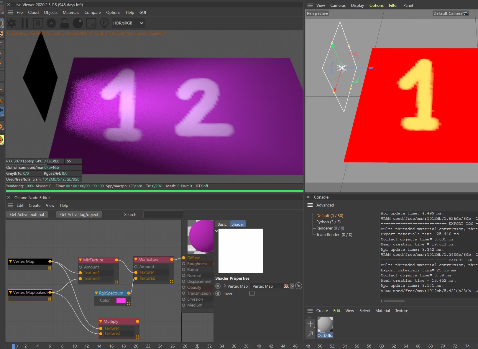Collapse the RgbSpectrum node triangle
Image resolution: width=478 pixels, height=349 pixels.
click(96, 293)
